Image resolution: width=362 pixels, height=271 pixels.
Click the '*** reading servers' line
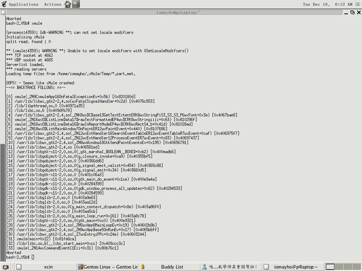click(26, 69)
